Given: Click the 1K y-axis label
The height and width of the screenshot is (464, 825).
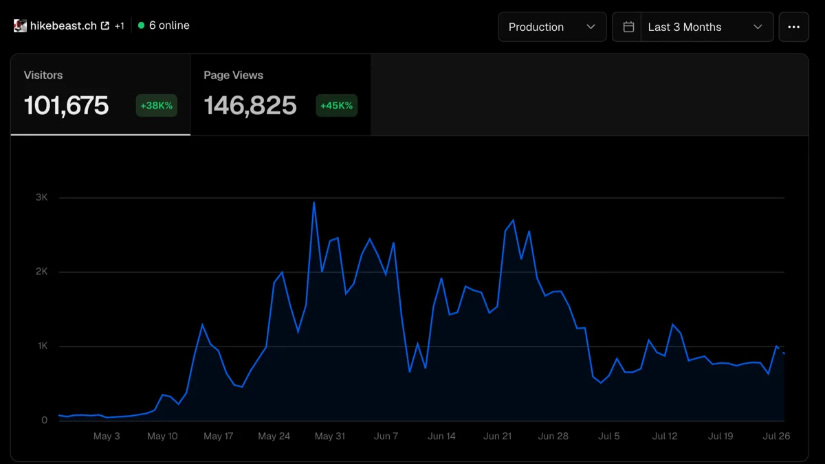Looking at the screenshot, I should 43,346.
